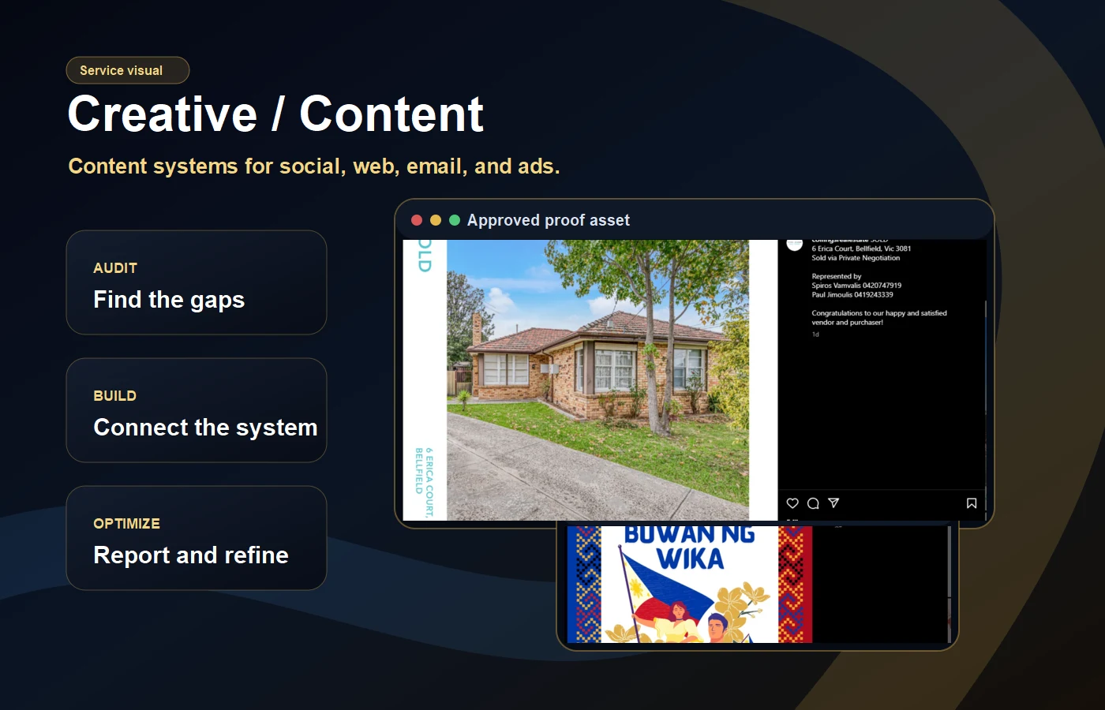Click the bookmark save icon

tap(972, 503)
